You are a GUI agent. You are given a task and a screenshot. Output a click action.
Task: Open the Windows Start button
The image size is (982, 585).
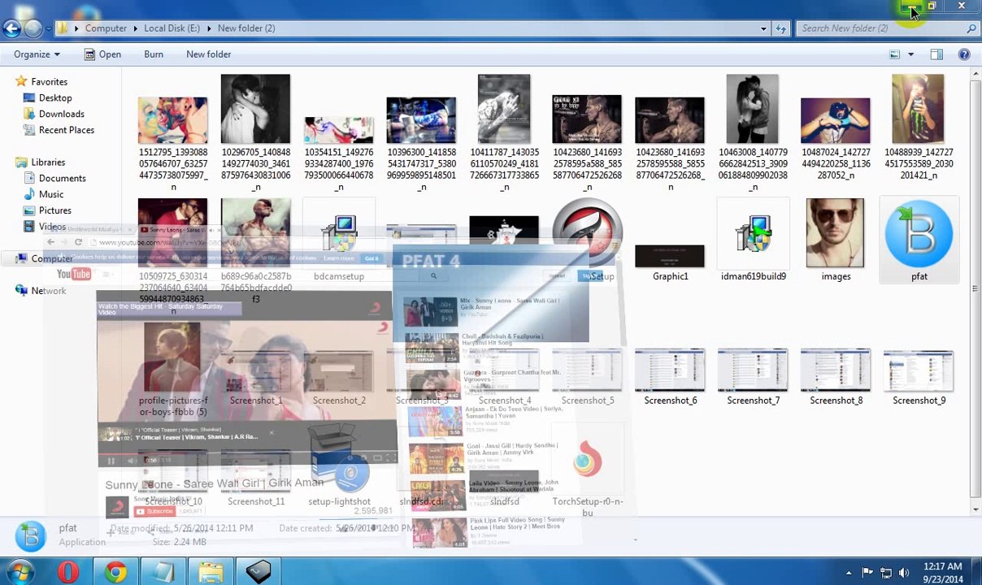pyautogui.click(x=19, y=573)
